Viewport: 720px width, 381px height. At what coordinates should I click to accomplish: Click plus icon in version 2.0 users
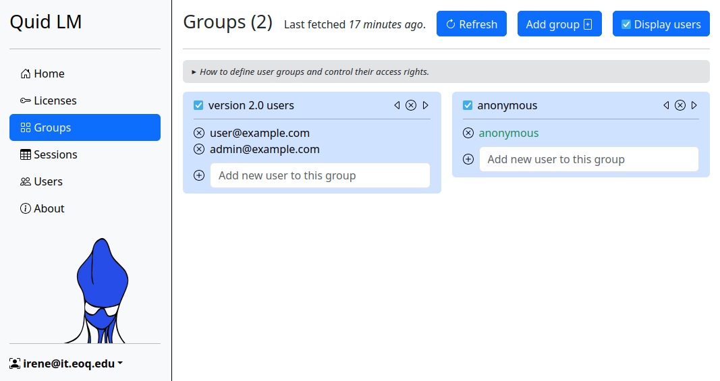(199, 175)
